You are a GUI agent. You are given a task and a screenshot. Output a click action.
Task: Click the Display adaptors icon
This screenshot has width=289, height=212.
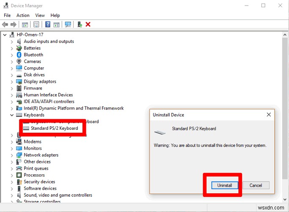point(19,81)
